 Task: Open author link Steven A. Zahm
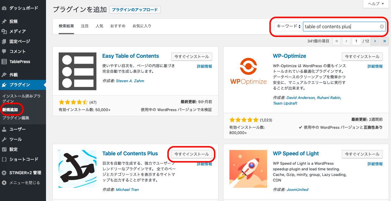(130, 81)
